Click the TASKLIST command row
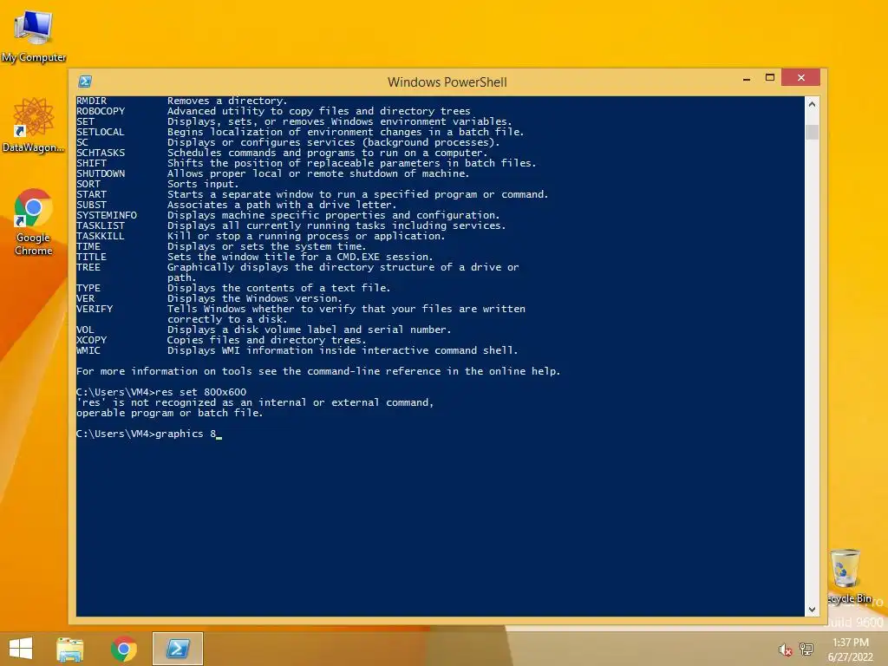888x666 pixels. 291,225
